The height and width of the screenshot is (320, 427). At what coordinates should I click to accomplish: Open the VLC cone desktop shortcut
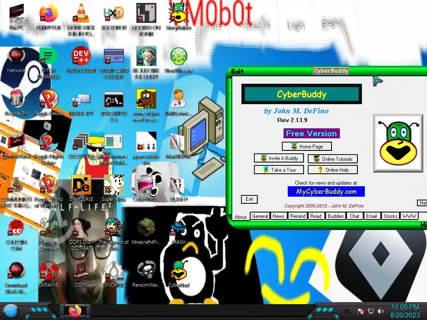(x=81, y=19)
